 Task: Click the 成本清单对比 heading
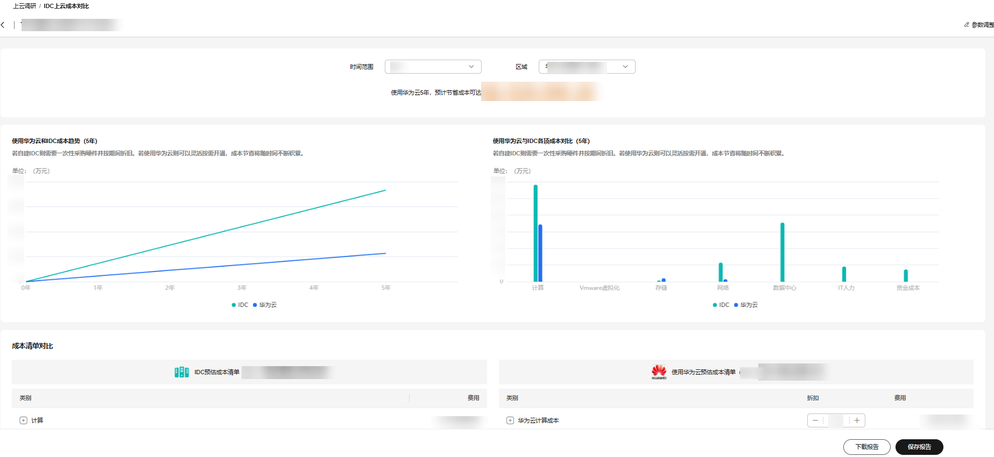click(32, 346)
